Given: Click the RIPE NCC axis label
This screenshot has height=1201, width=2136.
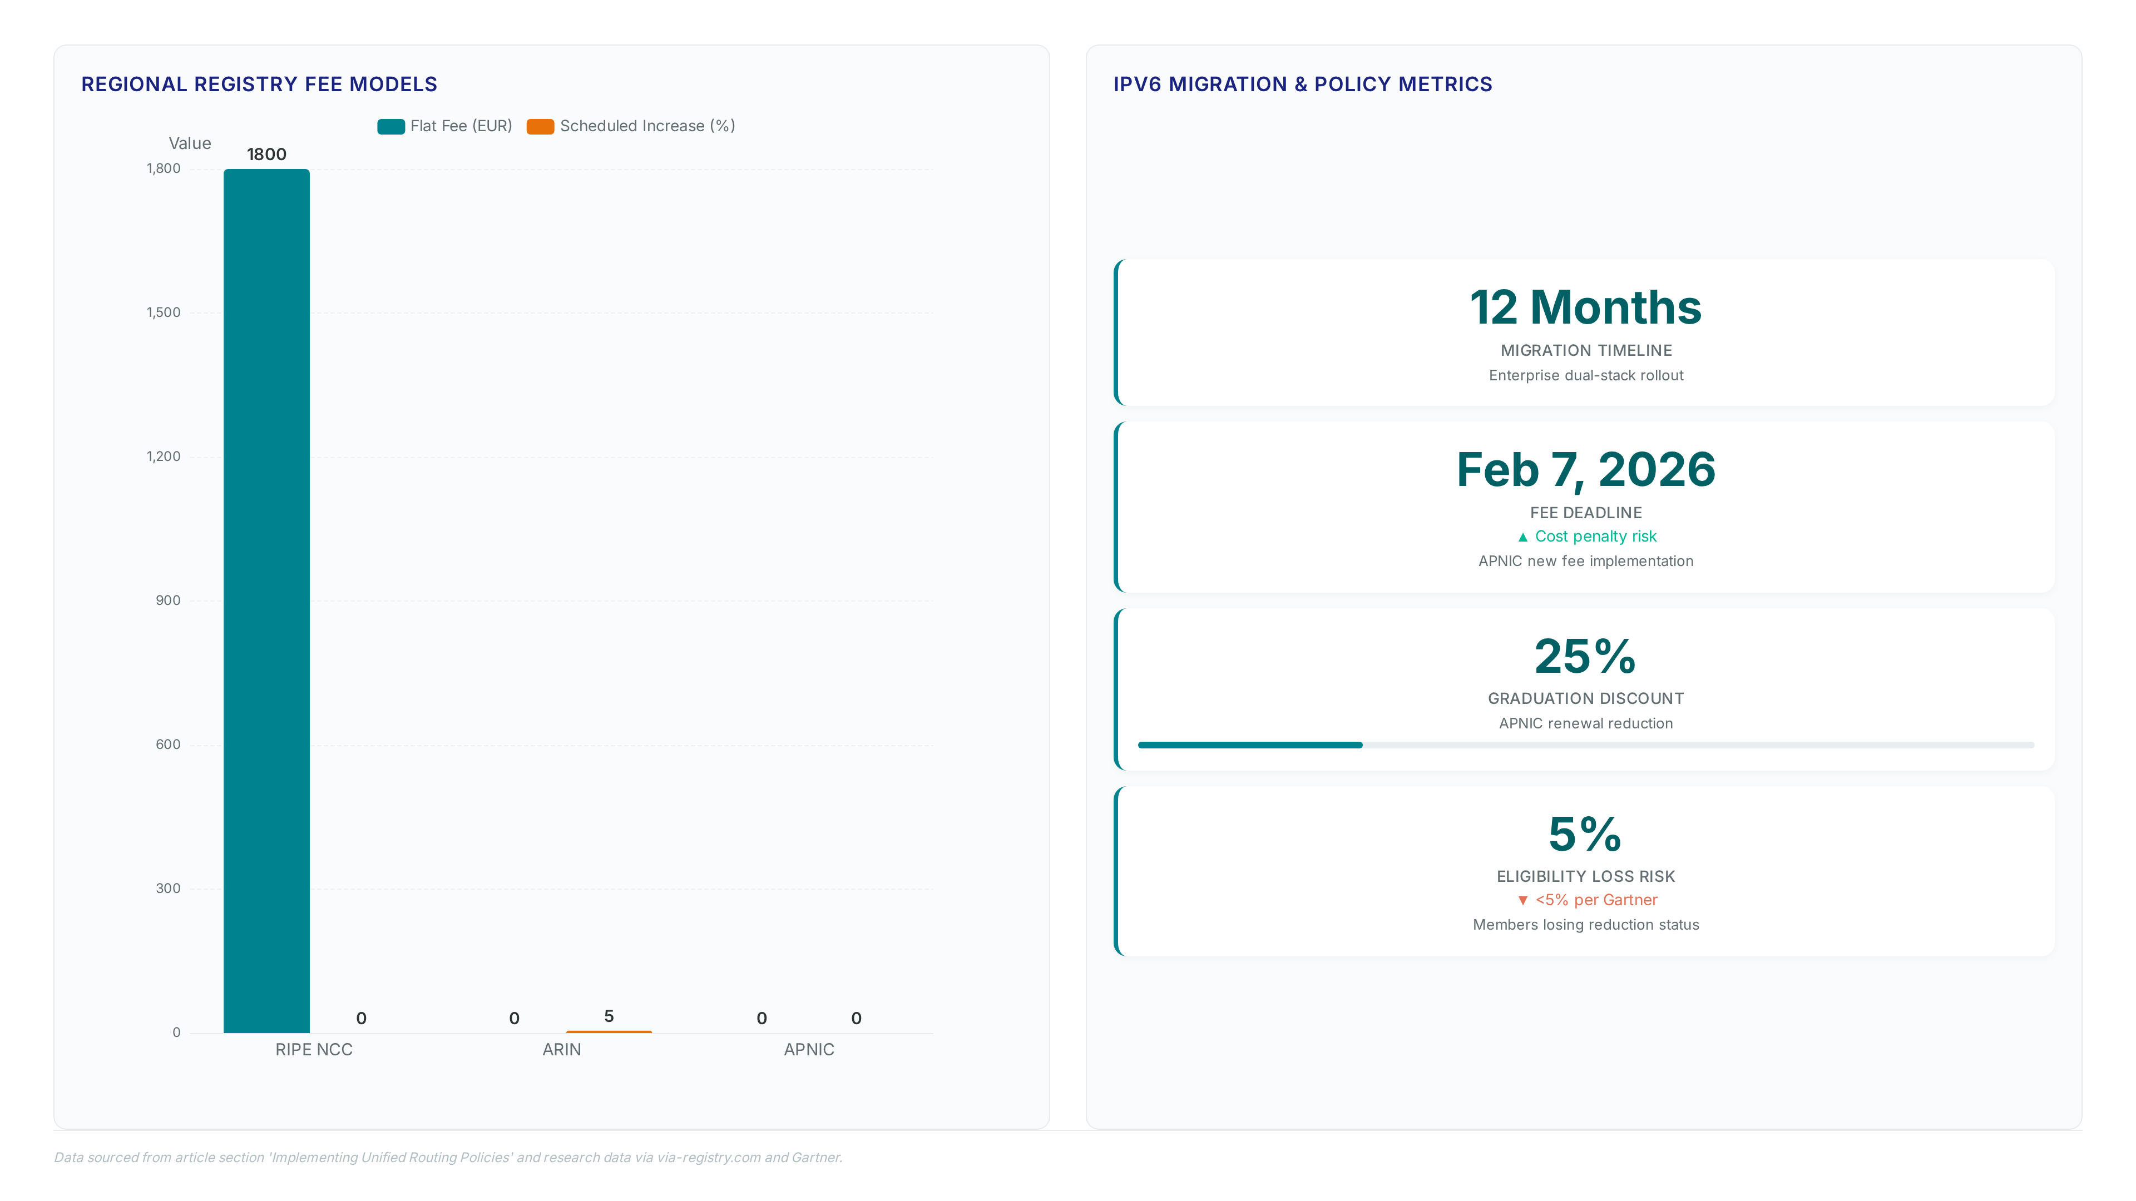Looking at the screenshot, I should [x=313, y=1049].
